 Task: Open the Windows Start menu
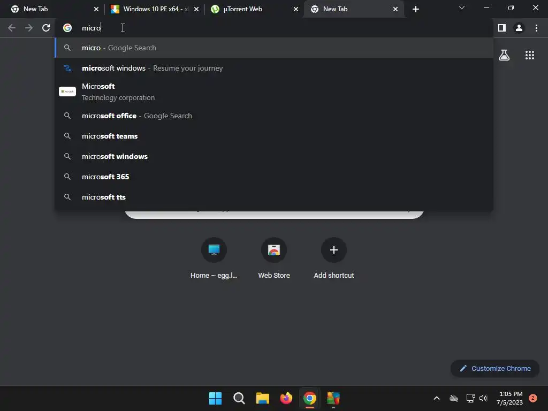pyautogui.click(x=215, y=398)
